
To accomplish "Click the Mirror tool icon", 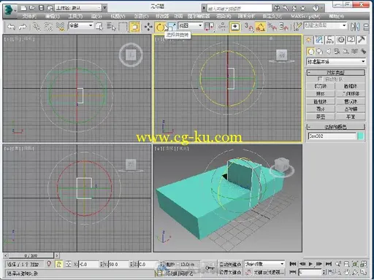I will [x=355, y=26].
